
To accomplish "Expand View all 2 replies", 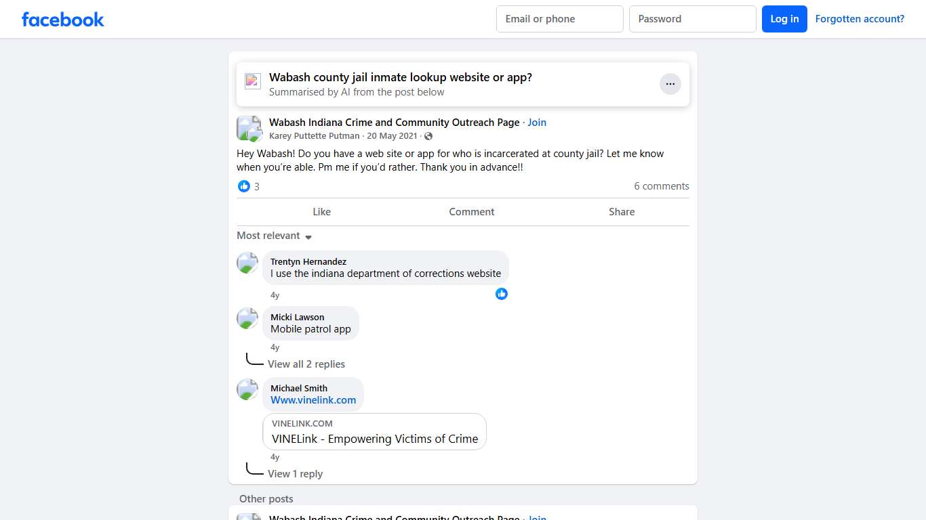I will 306,364.
